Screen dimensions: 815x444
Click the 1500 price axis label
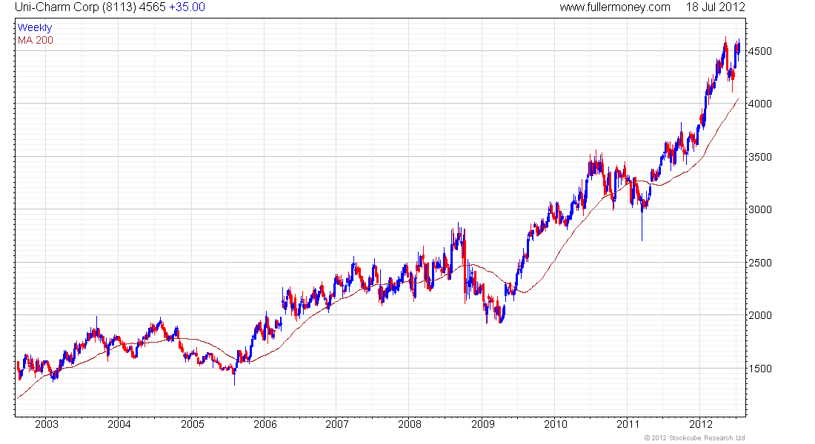tap(760, 369)
